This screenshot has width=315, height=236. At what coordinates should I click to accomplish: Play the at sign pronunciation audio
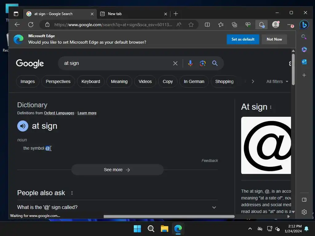tap(23, 126)
